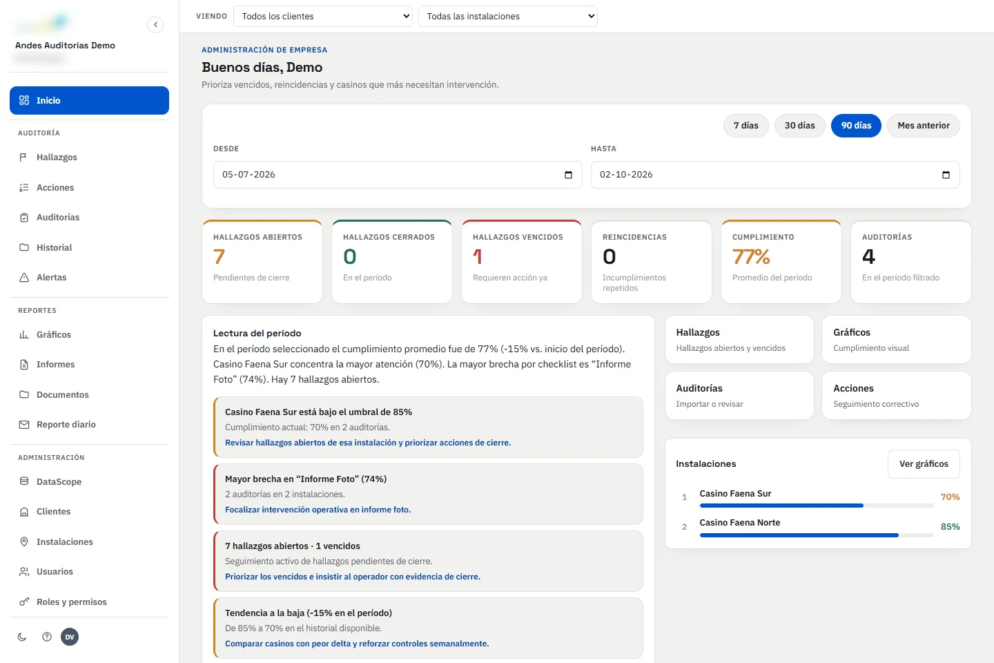Click the Usuarios people icon in sidebar

(x=24, y=572)
